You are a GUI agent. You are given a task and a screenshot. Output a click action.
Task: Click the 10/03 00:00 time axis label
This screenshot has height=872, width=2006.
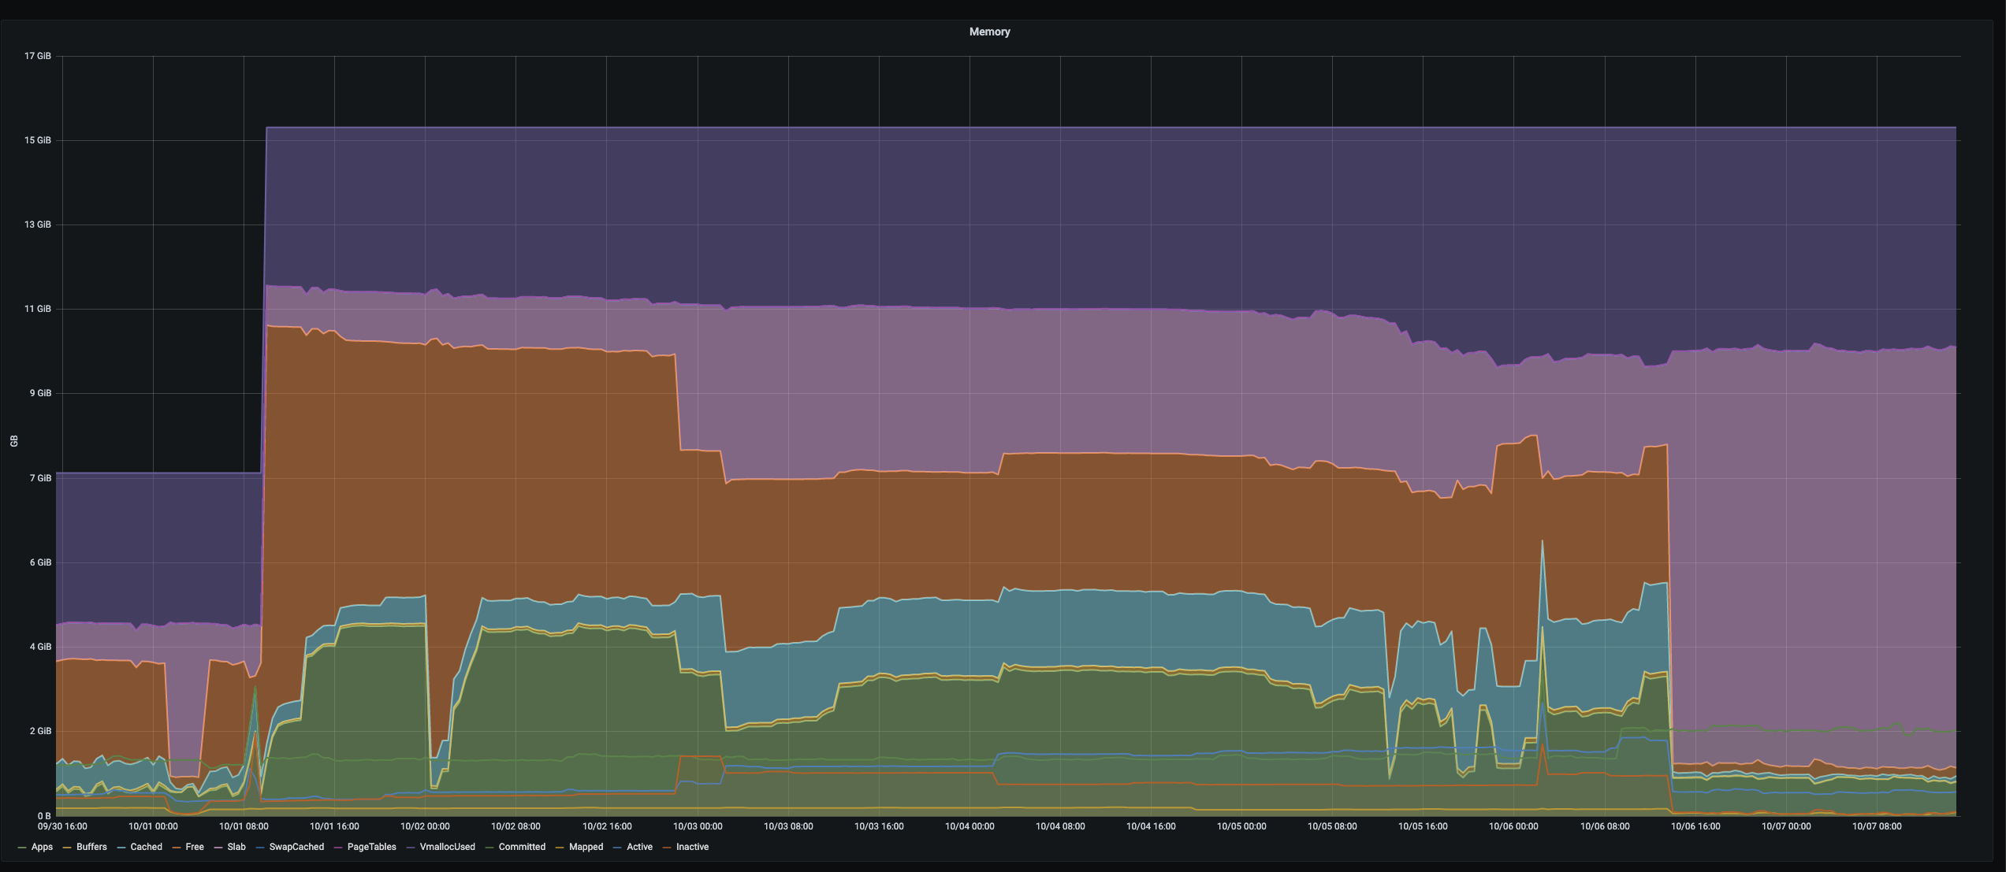(x=698, y=826)
